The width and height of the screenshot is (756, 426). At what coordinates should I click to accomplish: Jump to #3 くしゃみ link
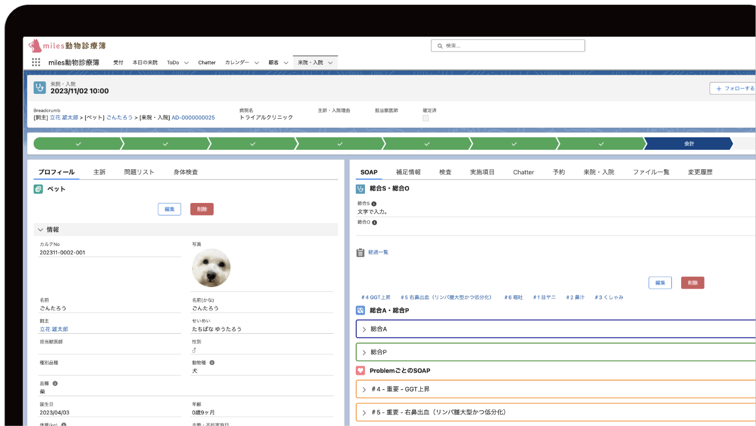(x=608, y=297)
